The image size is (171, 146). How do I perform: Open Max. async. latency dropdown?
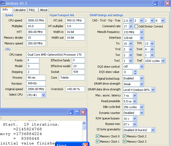[x=135, y=96]
